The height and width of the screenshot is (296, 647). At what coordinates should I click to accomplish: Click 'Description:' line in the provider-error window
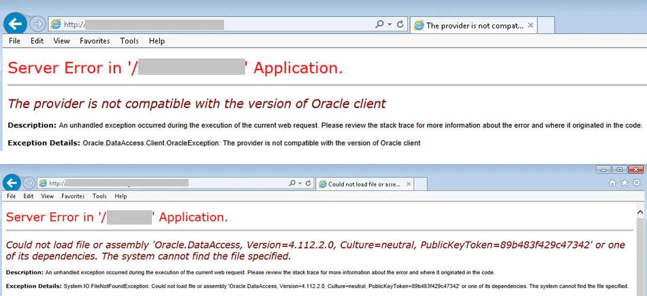(x=325, y=125)
